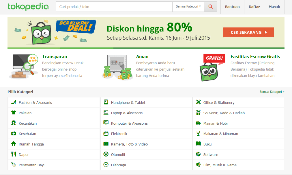Click the wine glass icon beside Makanan & Minuman
This screenshot has width=292, height=175.
pos(198,133)
